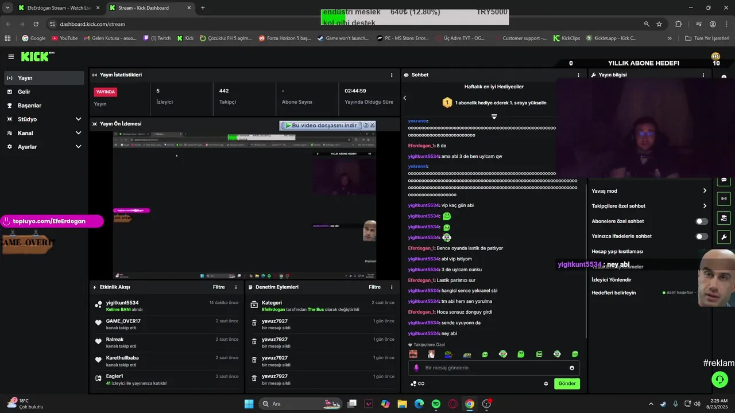Open Chrome from the taskbar
This screenshot has width=735, height=413.
pyautogui.click(x=470, y=404)
